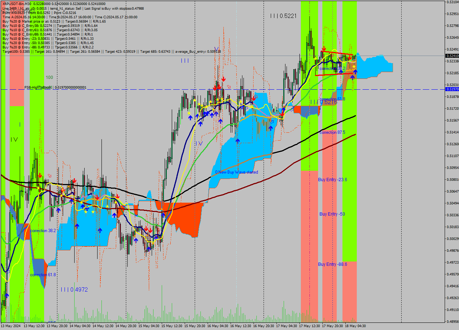Image resolution: width=459 pixels, height=330 pixels.
Task: Click the 0.50647 price scale label
Action: [x=453, y=191]
